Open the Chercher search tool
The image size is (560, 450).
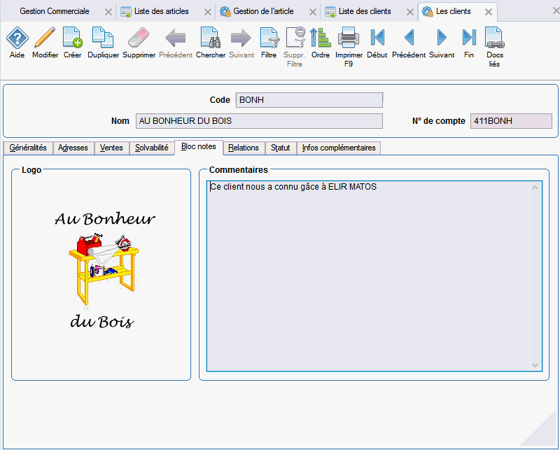(x=210, y=38)
